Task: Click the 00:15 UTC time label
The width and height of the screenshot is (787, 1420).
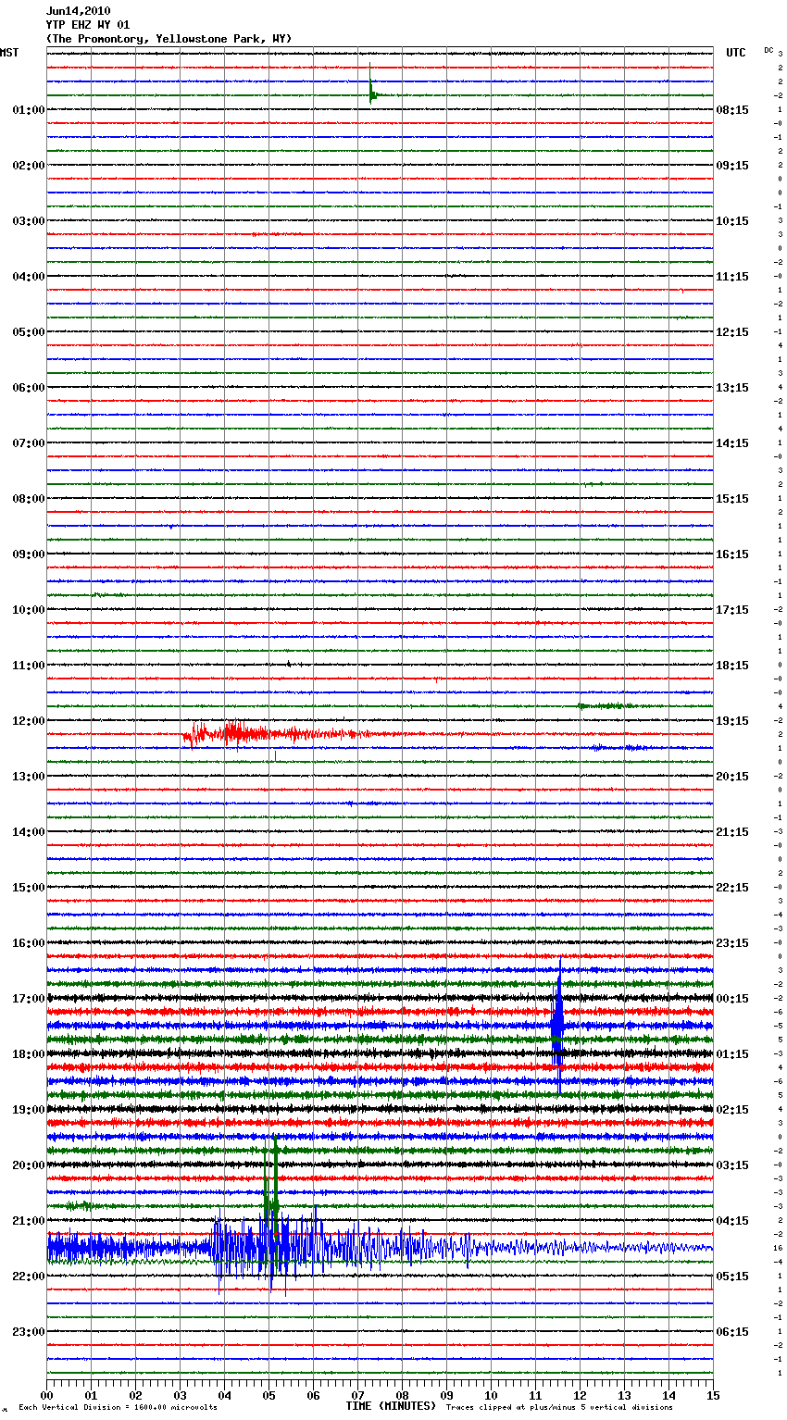Action: tap(732, 999)
